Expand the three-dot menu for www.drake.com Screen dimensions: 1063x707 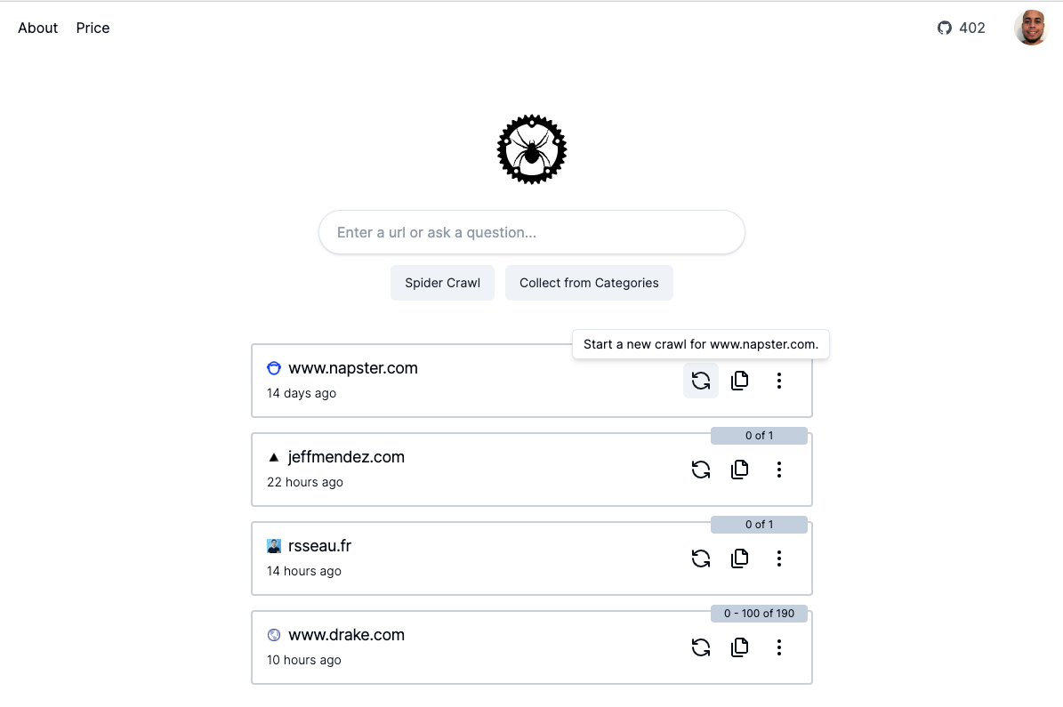[779, 647]
